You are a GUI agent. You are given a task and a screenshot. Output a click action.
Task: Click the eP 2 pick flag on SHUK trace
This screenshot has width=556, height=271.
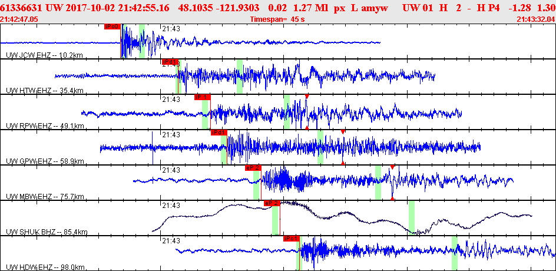(272, 203)
